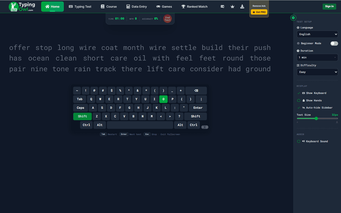Toggle Beginner Mode switch

(334, 43)
